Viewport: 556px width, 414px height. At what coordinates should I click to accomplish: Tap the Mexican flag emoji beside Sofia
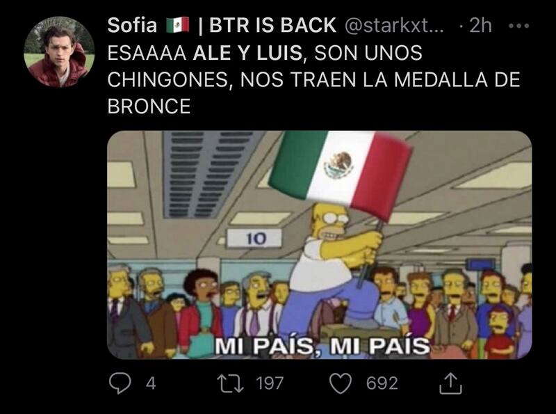coord(178,26)
